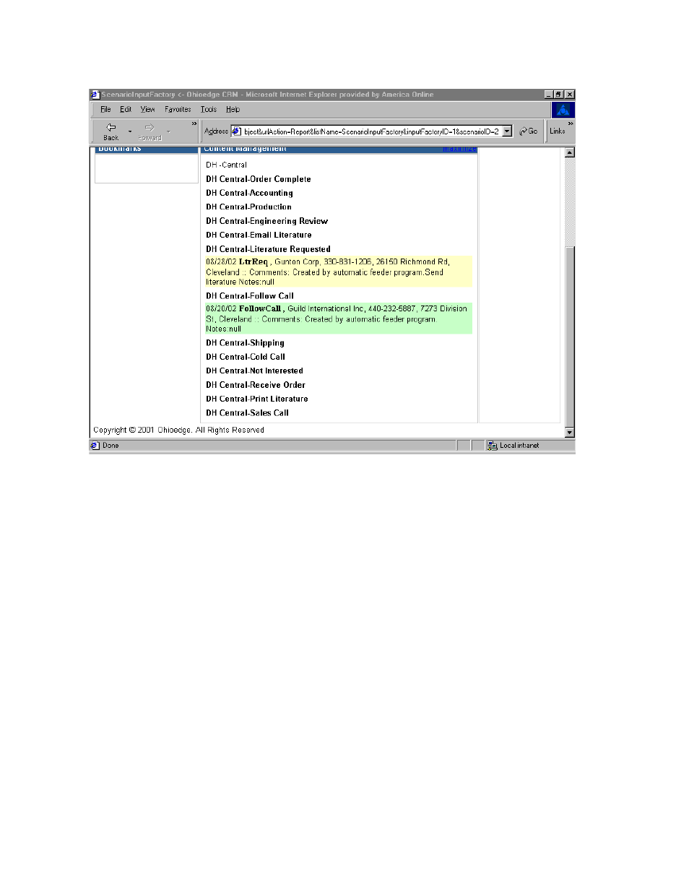Open the Edit menu
Image resolution: width=689 pixels, height=892 pixels.
[x=126, y=110]
